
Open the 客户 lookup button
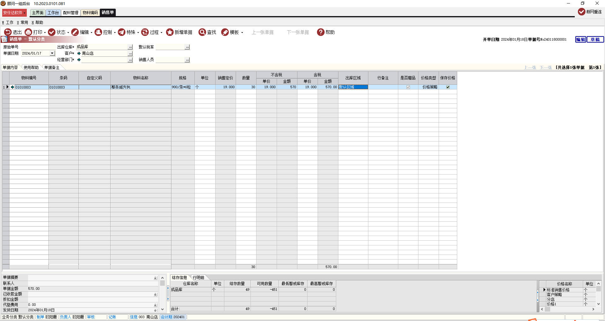[130, 54]
